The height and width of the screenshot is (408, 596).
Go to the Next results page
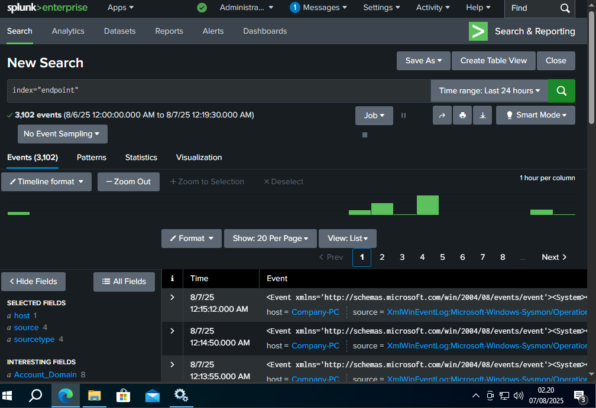[x=554, y=257]
